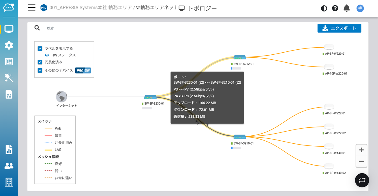Open settings gear in the sidebar
Viewport: 378px width, 196px height.
(x=9, y=46)
